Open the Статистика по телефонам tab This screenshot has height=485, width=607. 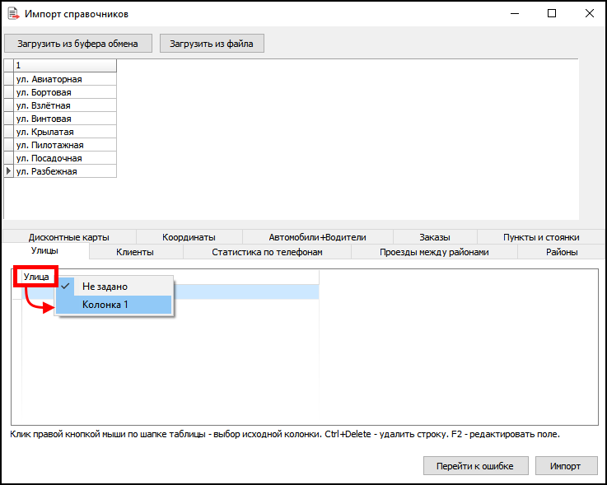coord(267,252)
